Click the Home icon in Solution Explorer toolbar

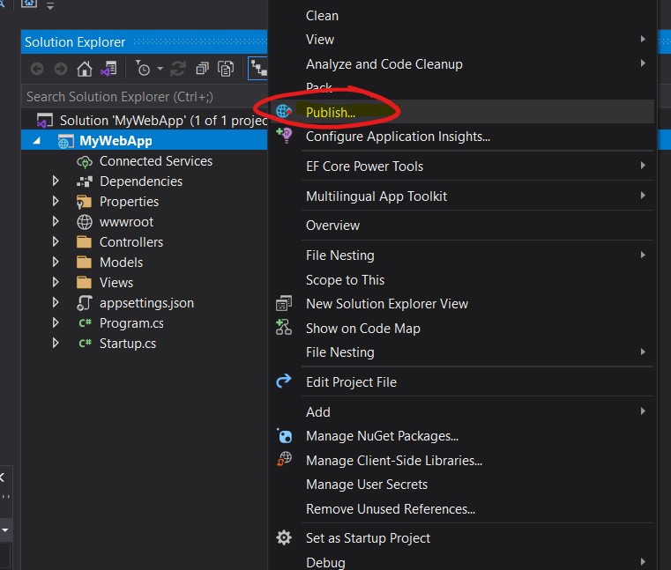(x=85, y=69)
